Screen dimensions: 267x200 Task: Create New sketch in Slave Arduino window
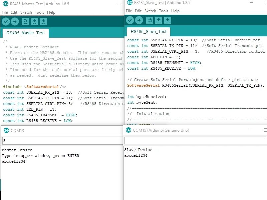[150, 20]
